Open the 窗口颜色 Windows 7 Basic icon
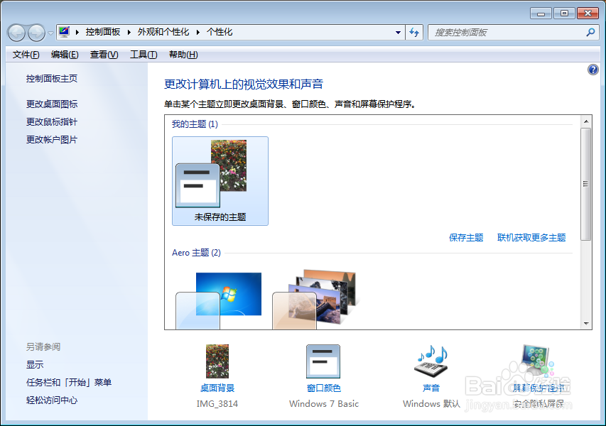This screenshot has width=606, height=426. [x=323, y=362]
